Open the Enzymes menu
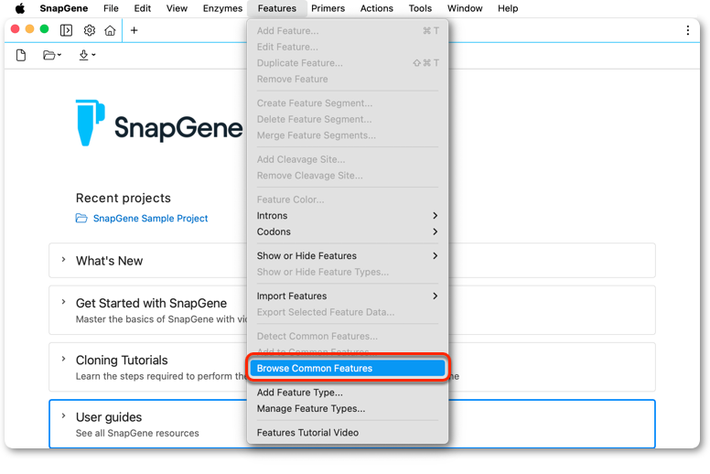710x474 pixels. 222,8
